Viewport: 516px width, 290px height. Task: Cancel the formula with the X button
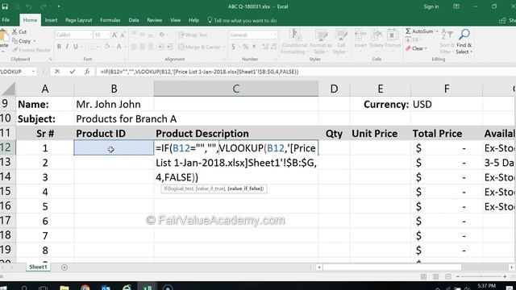pos(57,72)
